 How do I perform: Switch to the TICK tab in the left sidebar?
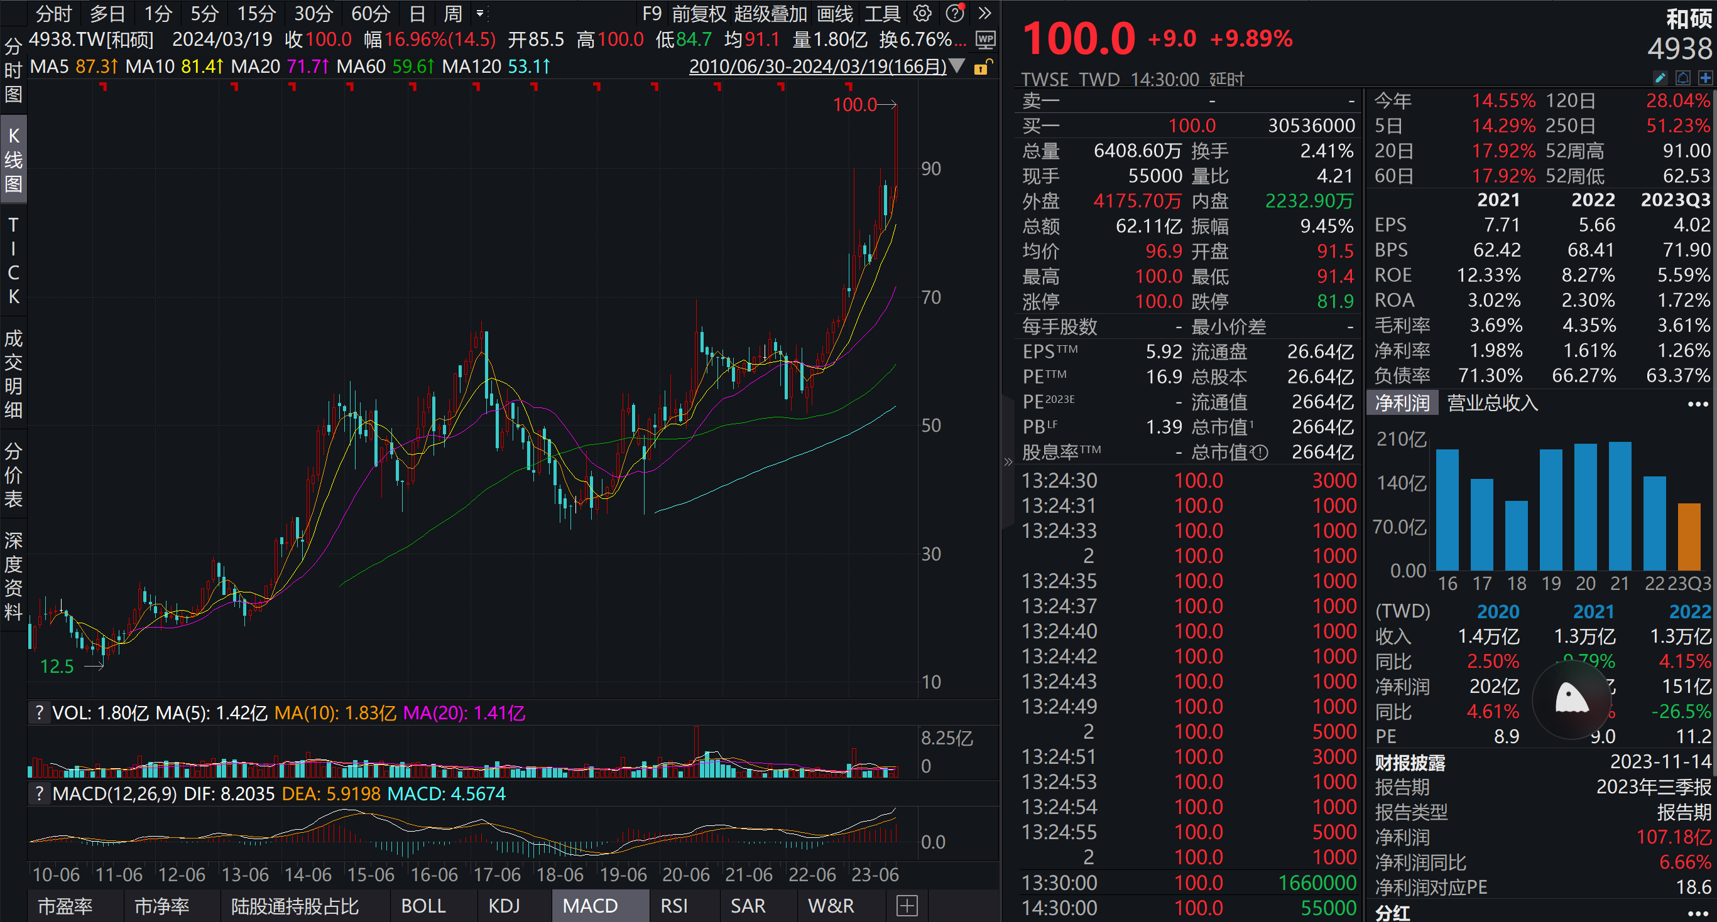click(13, 260)
